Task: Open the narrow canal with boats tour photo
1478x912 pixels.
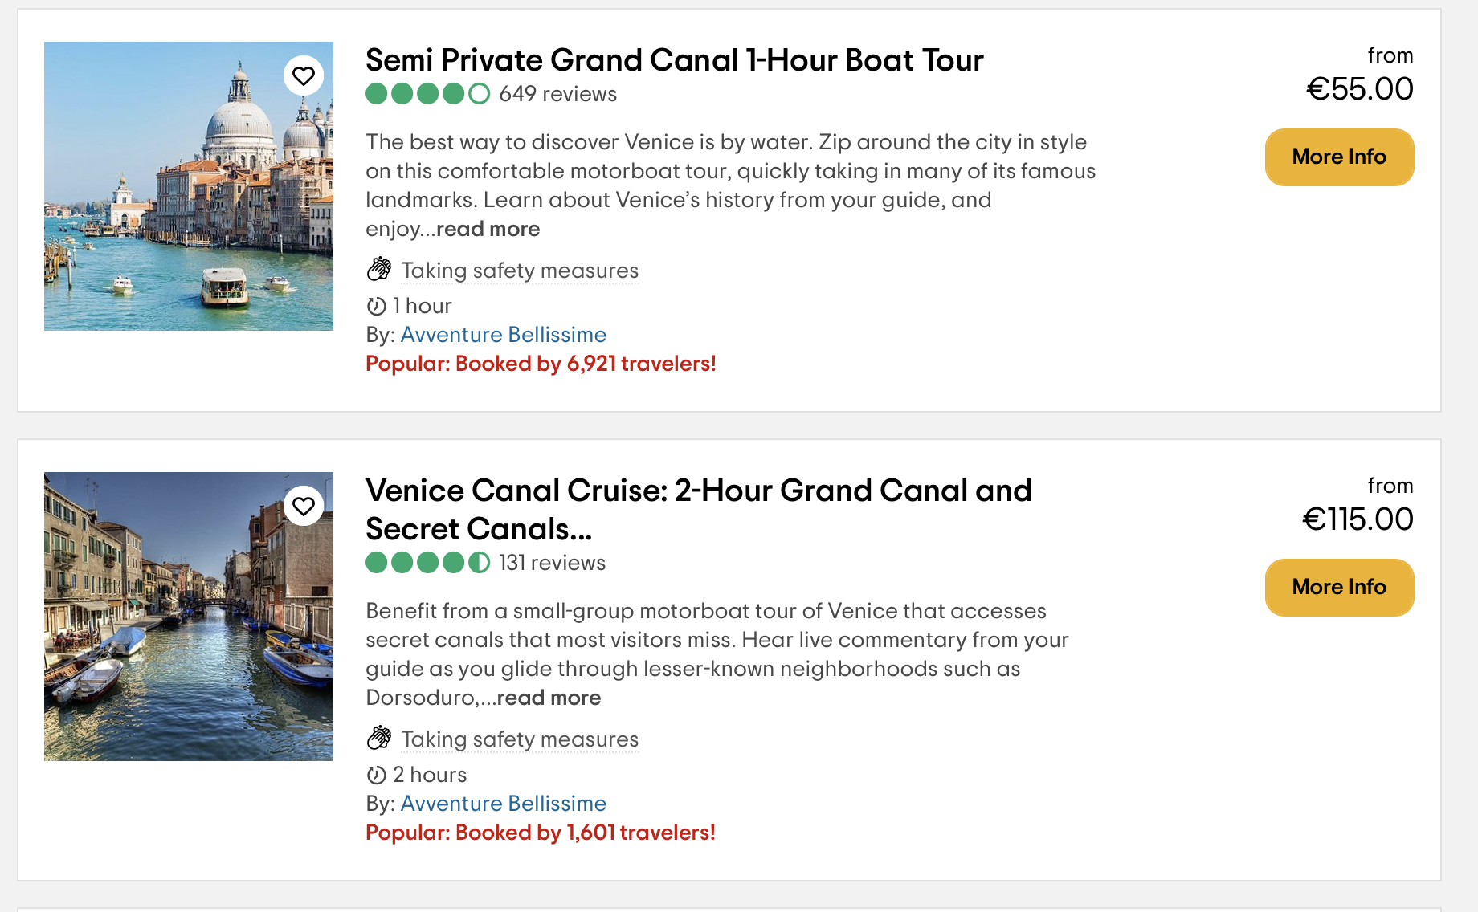Action: point(189,617)
